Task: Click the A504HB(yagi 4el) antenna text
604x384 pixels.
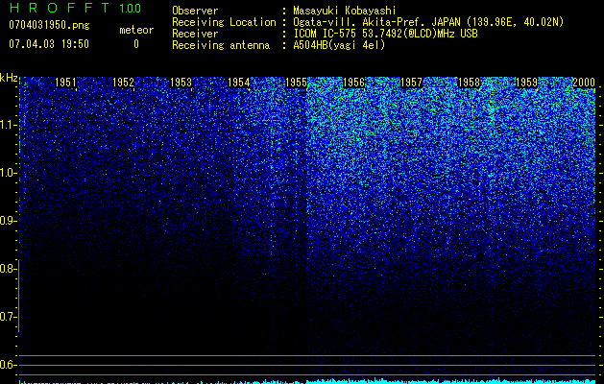Action: 339,45
